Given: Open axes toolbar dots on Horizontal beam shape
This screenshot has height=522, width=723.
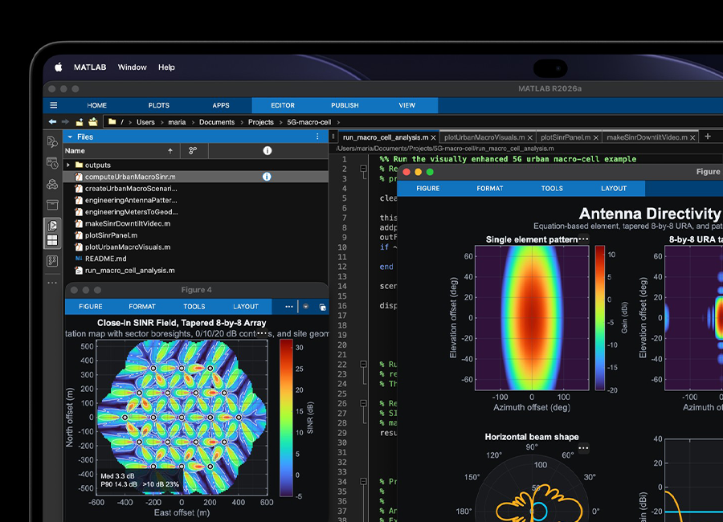Looking at the screenshot, I should [x=583, y=448].
